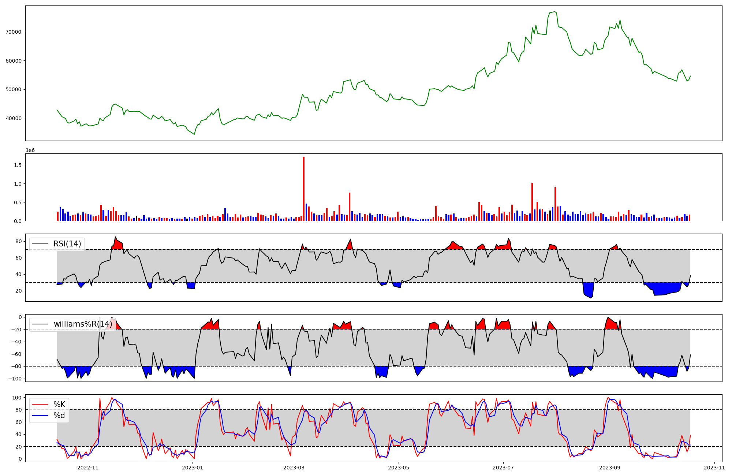Click the highest peak of green price line
Screen dimensions: 732x476
coord(555,12)
